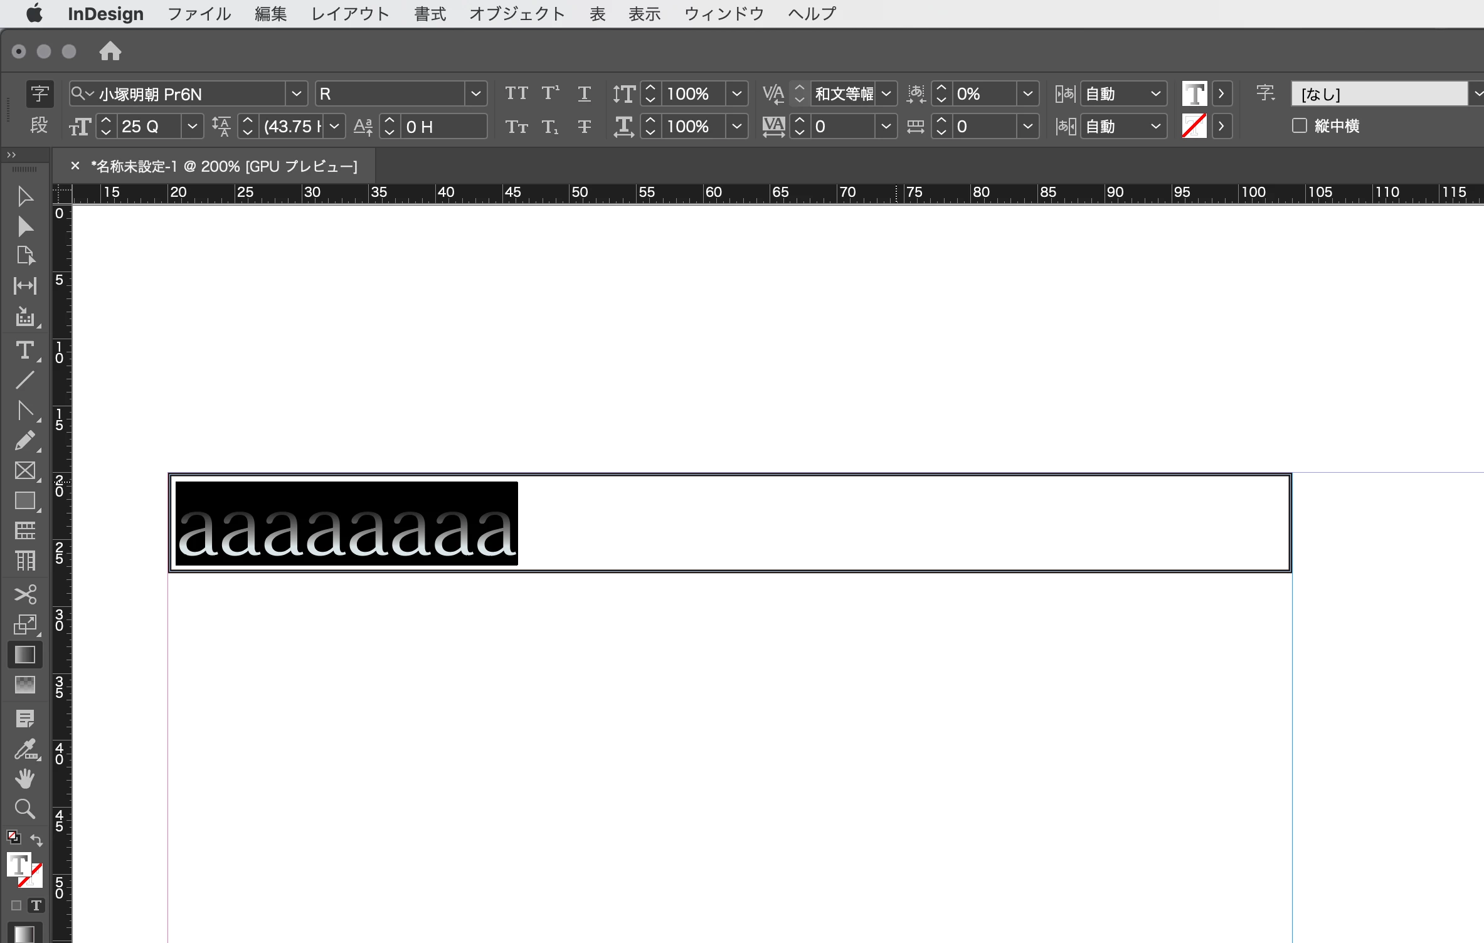Select the Scissors tool

24,593
